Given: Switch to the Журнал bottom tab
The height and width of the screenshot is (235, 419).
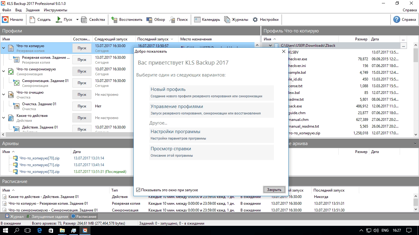Looking at the screenshot, I should pos(14,216).
